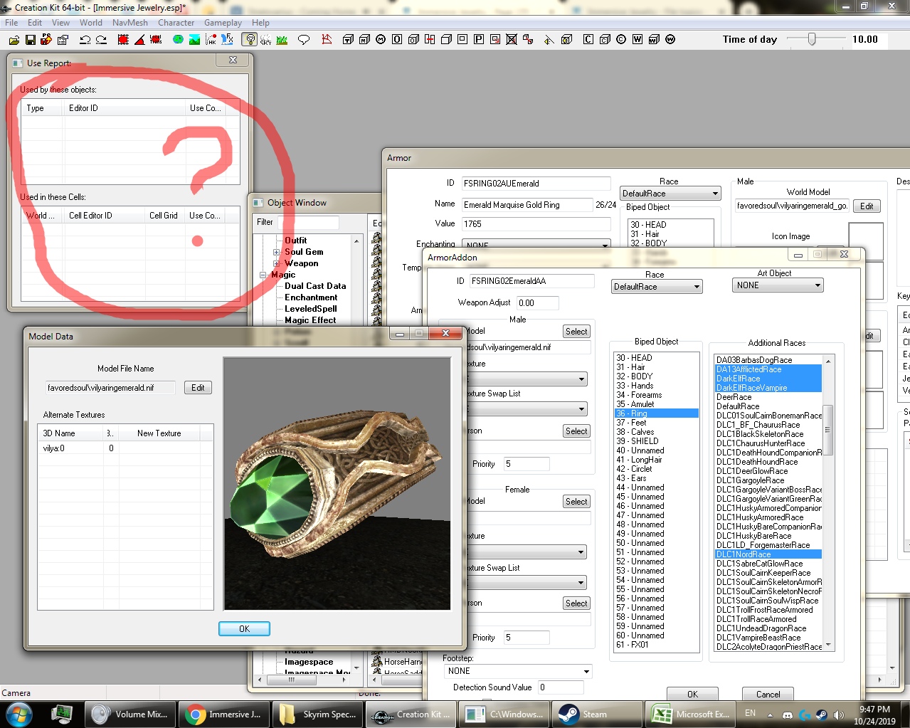The height and width of the screenshot is (728, 910).
Task: Click the open file folder toolbar icon
Action: click(x=14, y=40)
